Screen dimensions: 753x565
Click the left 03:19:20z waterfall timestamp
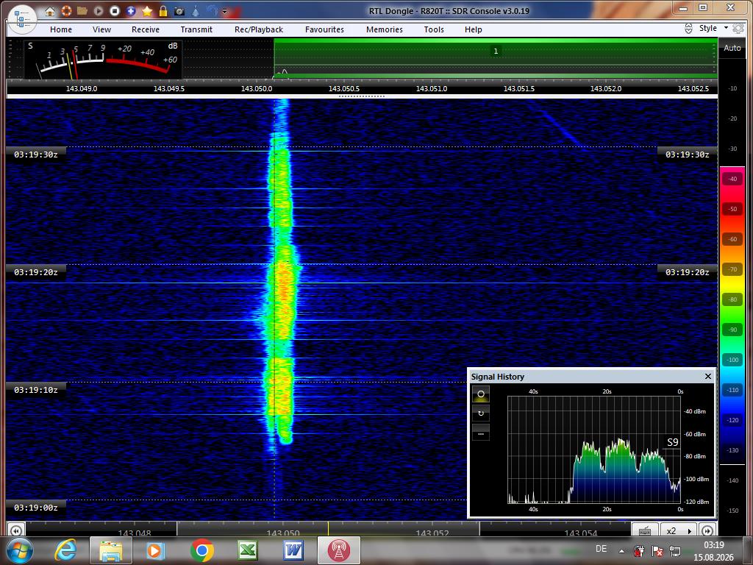tap(36, 272)
